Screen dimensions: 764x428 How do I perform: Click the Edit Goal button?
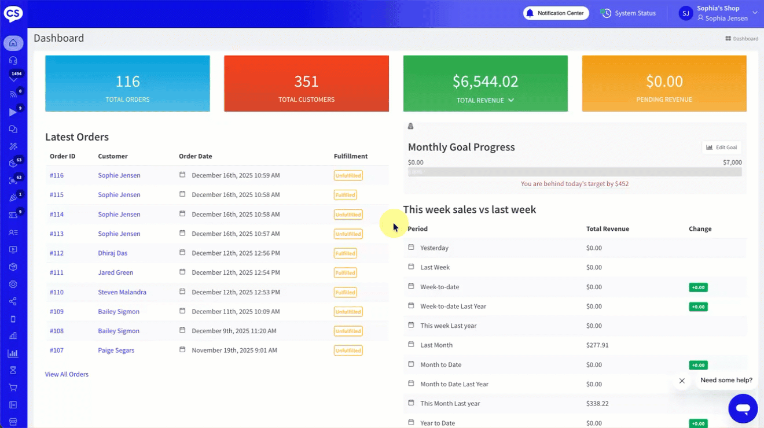722,147
